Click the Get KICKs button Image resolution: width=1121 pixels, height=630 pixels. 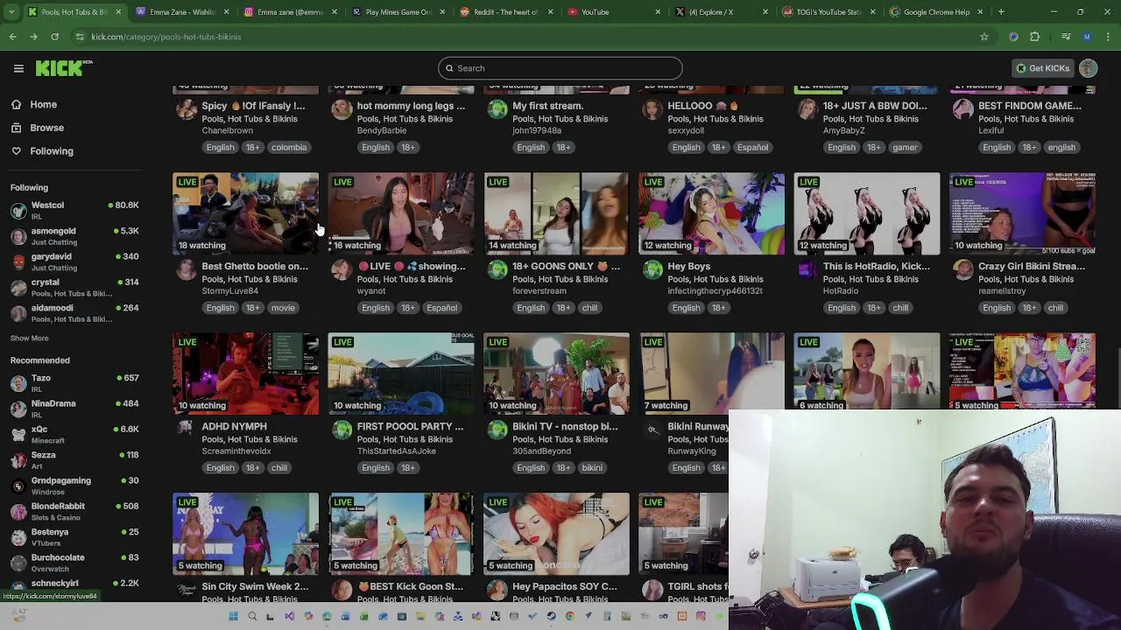pos(1042,68)
